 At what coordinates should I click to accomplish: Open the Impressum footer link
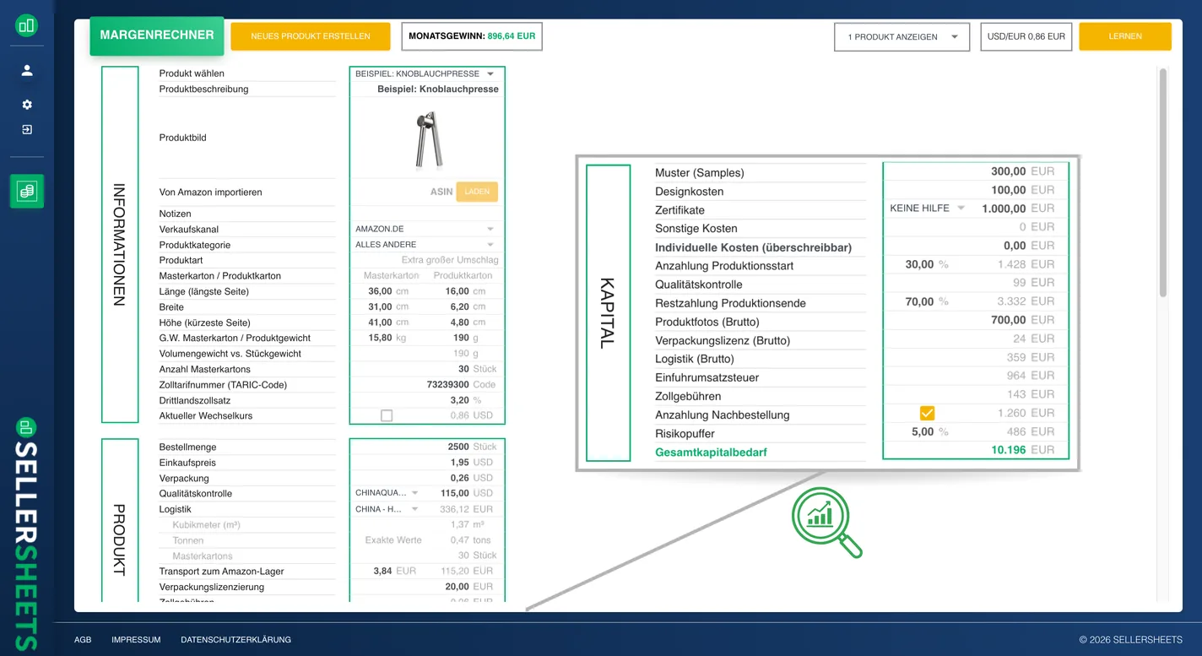click(136, 640)
